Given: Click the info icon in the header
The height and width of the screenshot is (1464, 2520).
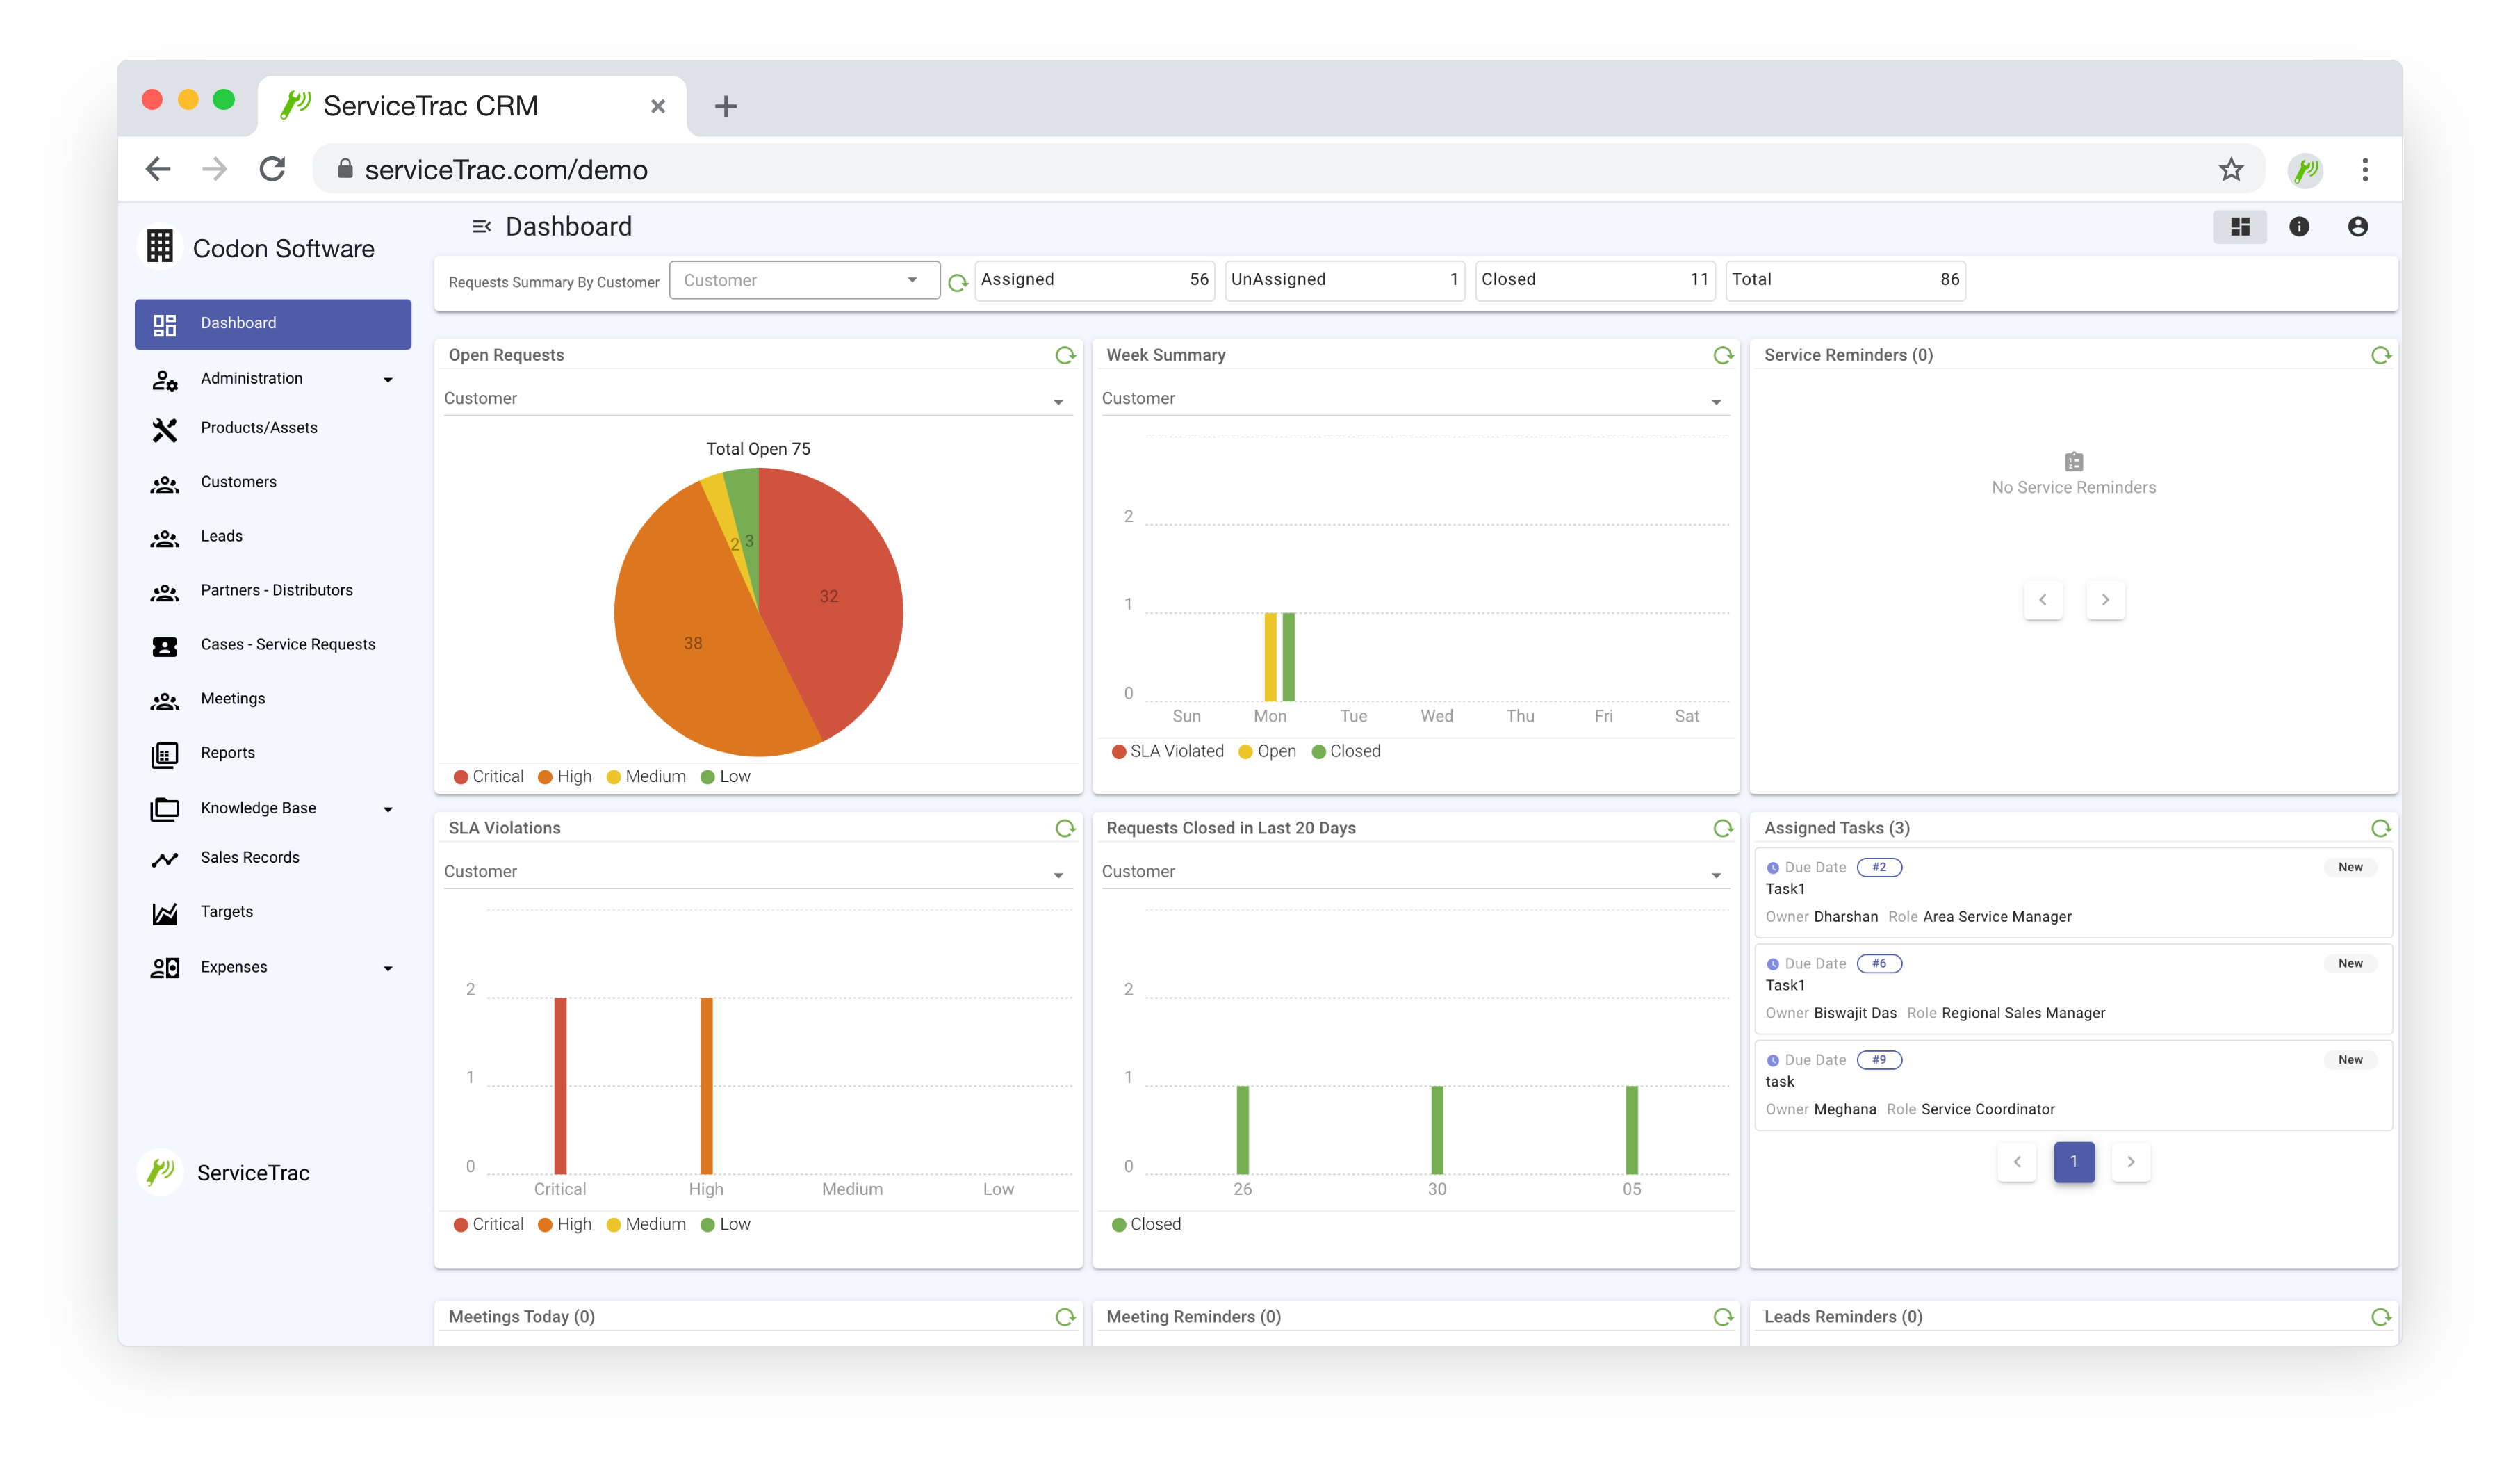Looking at the screenshot, I should tap(2300, 226).
